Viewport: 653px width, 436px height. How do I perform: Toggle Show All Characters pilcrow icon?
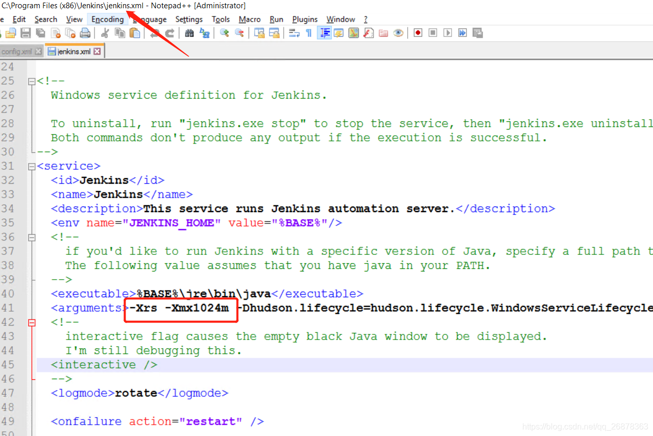(309, 33)
